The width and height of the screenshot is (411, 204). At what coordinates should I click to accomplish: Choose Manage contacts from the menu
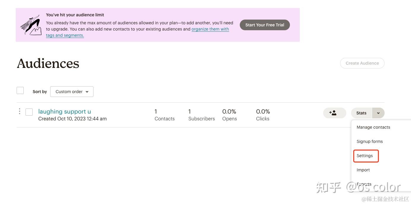[x=373, y=127]
